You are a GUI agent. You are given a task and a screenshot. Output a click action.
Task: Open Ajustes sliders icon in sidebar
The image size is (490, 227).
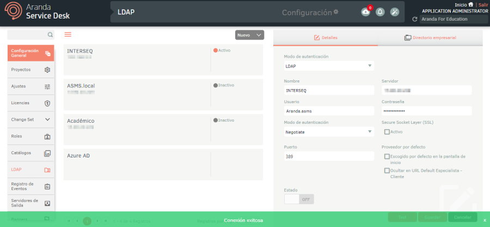coord(47,87)
